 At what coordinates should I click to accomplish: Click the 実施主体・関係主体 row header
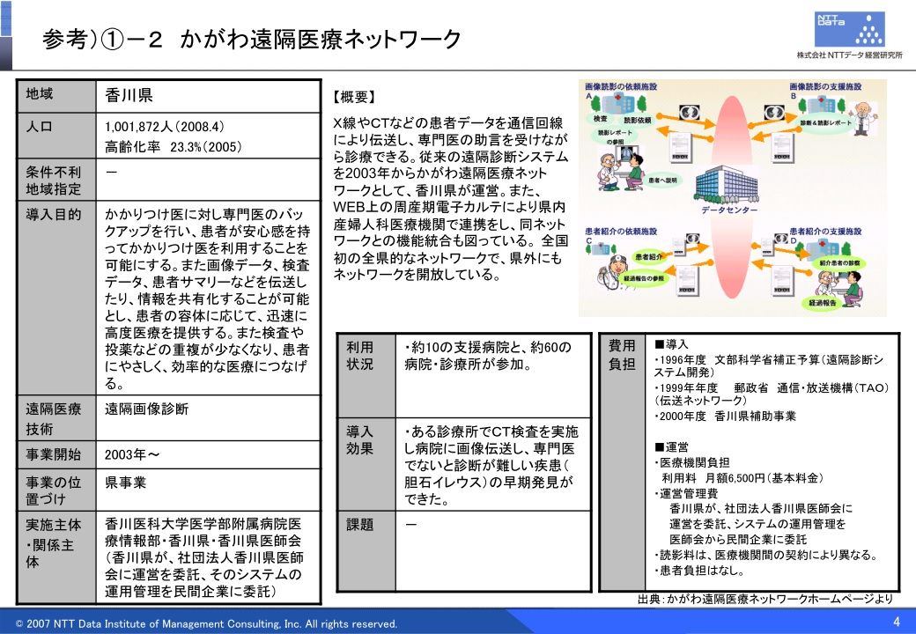pos(56,557)
